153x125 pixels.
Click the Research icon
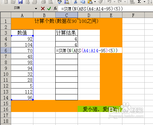point(67,2)
